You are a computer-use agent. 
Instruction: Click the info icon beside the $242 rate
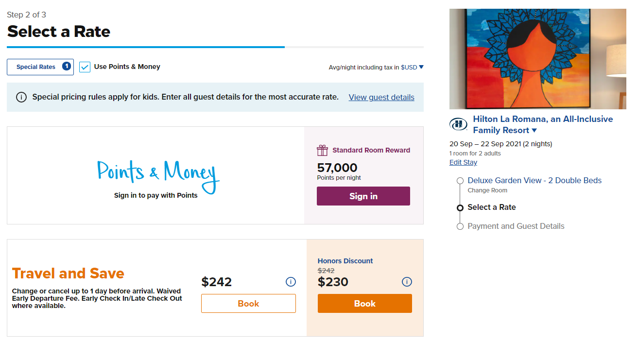point(290,282)
